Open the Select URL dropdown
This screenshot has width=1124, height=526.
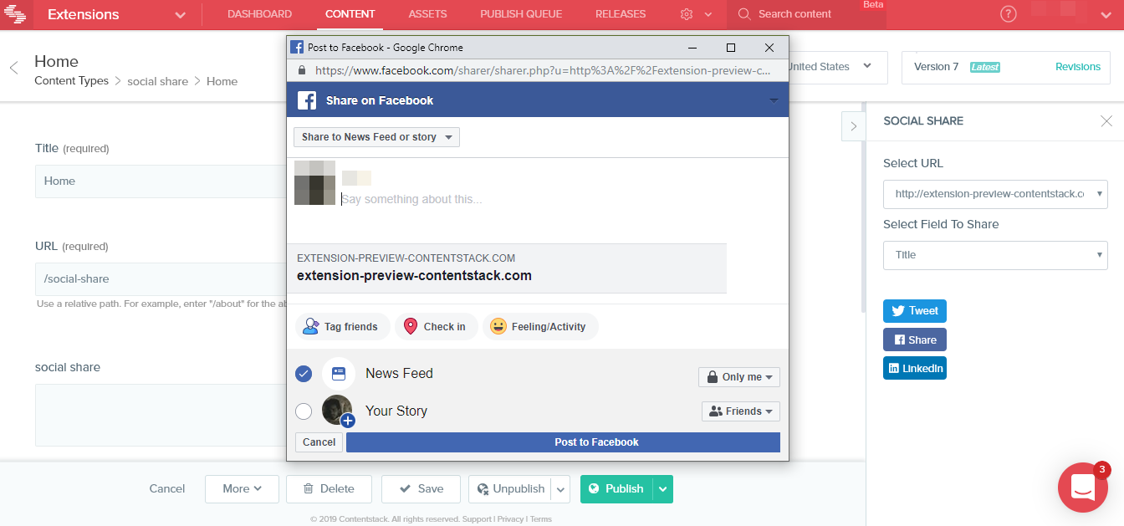(x=995, y=194)
